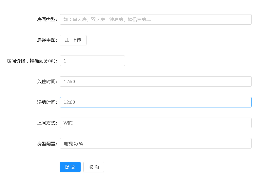Click the 上网方式 field containing WIFI
The height and width of the screenshot is (185, 276).
tap(156, 123)
